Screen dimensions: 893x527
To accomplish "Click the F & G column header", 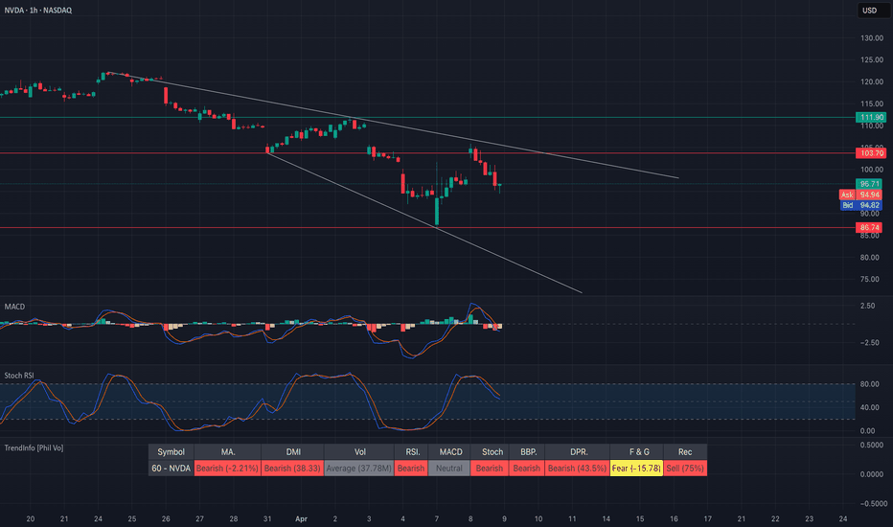I will tap(637, 452).
